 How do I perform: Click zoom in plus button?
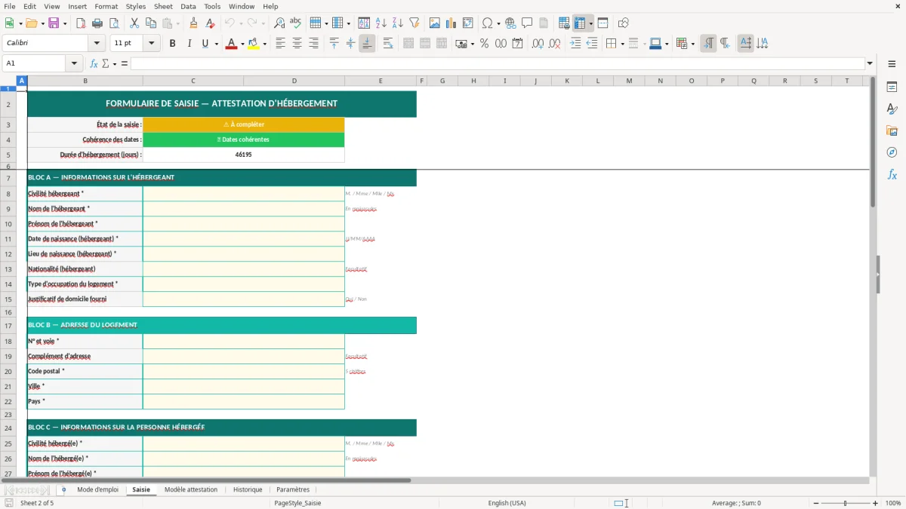point(876,503)
